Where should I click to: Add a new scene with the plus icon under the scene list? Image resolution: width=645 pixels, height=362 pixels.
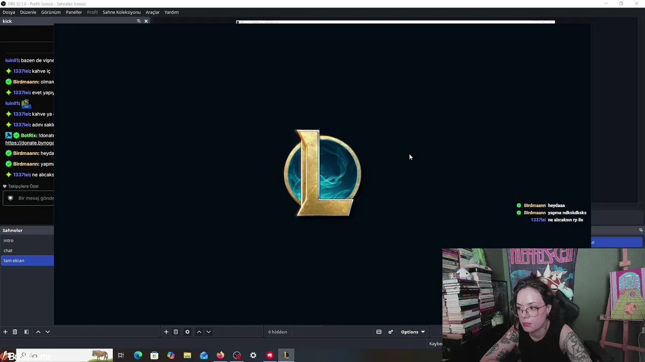(x=5, y=332)
